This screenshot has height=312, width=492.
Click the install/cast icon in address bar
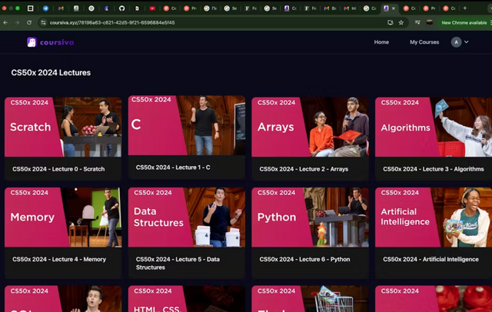pos(390,22)
